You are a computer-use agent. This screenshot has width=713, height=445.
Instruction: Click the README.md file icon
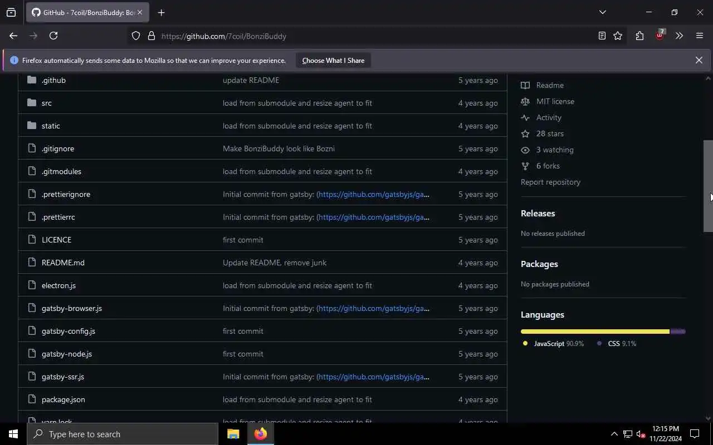[x=32, y=263]
